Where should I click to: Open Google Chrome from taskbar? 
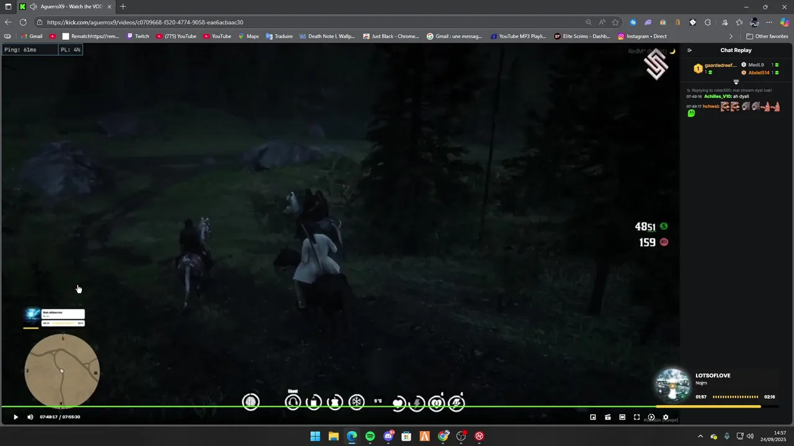pos(443,436)
